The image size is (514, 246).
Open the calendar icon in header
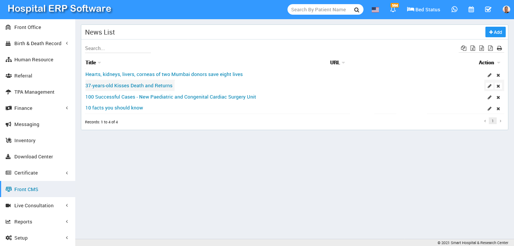click(x=471, y=9)
